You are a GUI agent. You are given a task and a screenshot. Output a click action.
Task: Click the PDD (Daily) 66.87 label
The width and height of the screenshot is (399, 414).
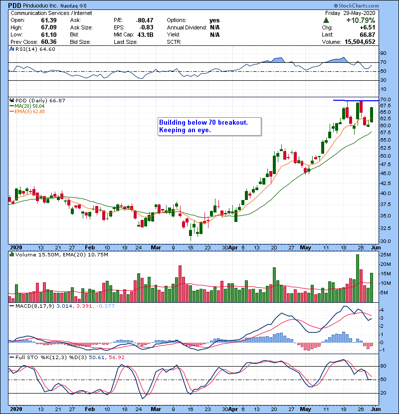40,100
